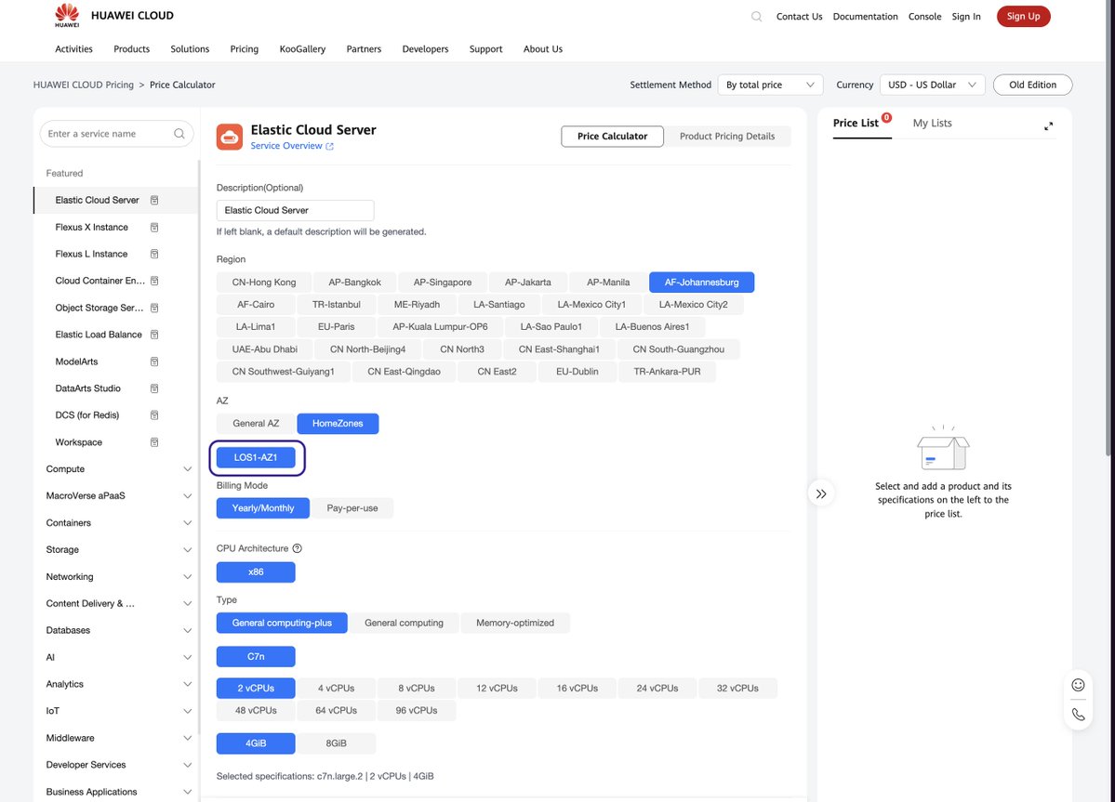The image size is (1115, 802).
Task: Select the C7n instance family
Action: 256,656
